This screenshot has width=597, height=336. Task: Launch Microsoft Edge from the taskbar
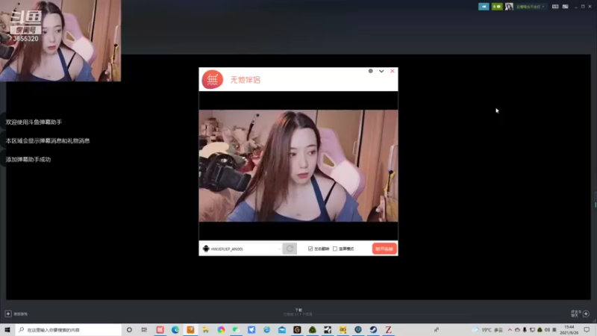(x=175, y=329)
